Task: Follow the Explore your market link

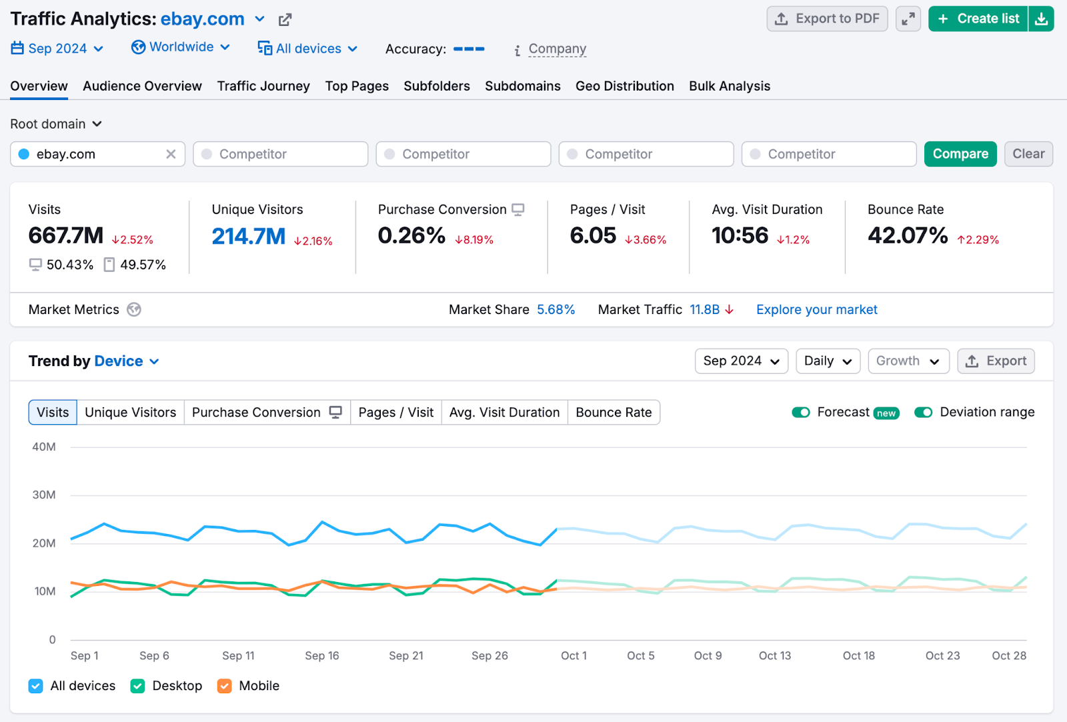Action: [816, 309]
